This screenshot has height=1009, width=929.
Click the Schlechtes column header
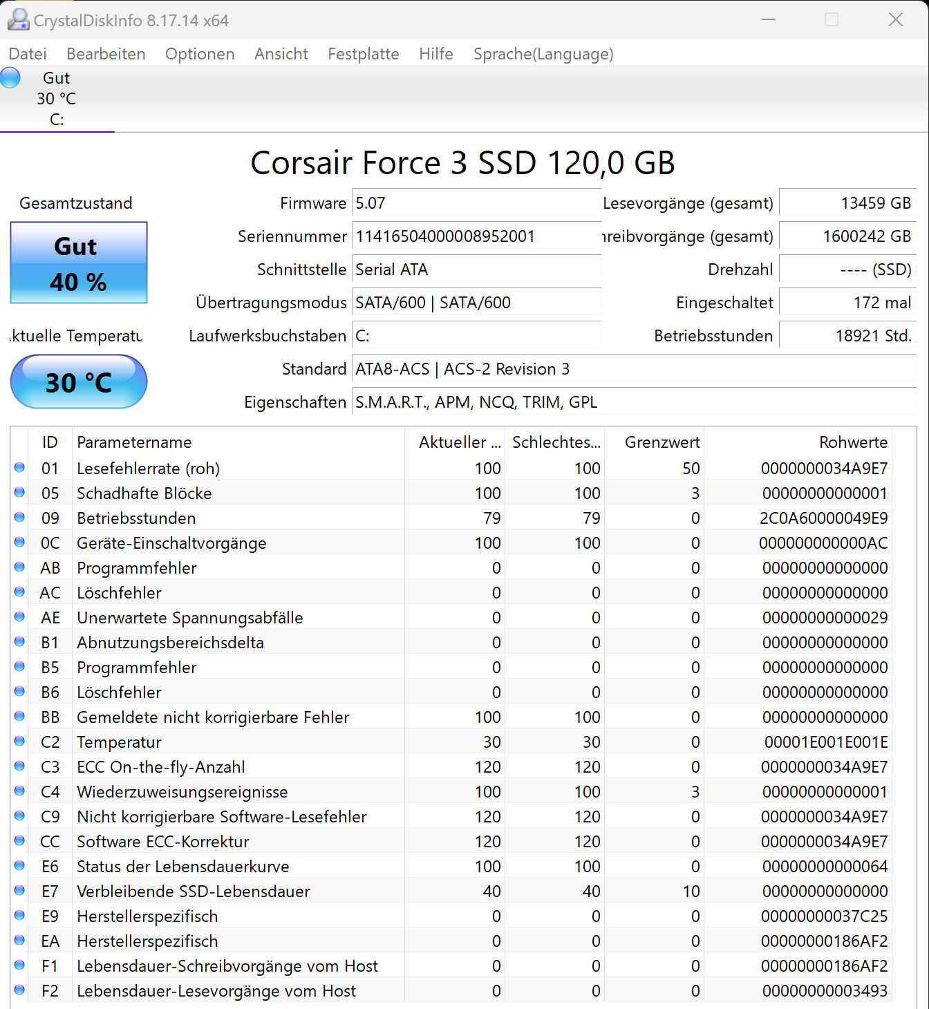pyautogui.click(x=554, y=442)
